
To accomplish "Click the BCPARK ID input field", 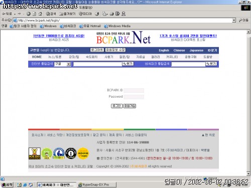I will point(134,90).
